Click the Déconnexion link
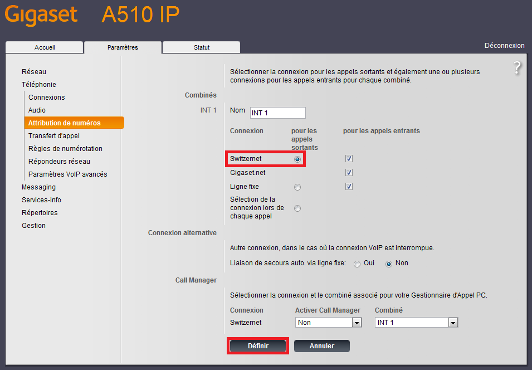 point(504,46)
